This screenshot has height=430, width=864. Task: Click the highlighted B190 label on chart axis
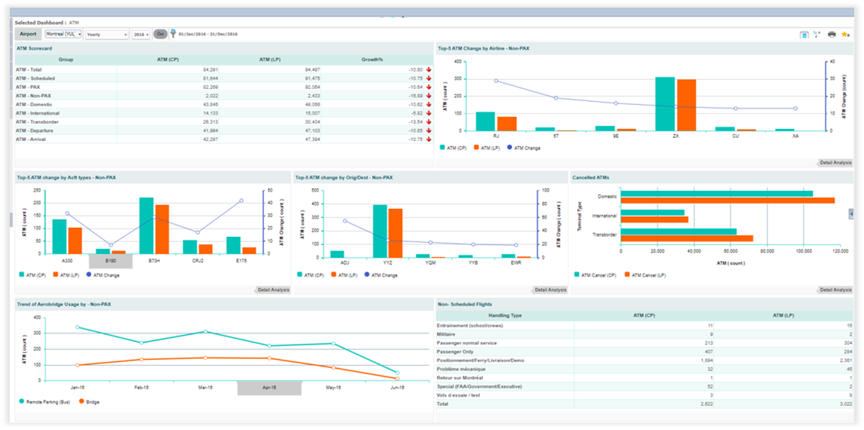[111, 260]
